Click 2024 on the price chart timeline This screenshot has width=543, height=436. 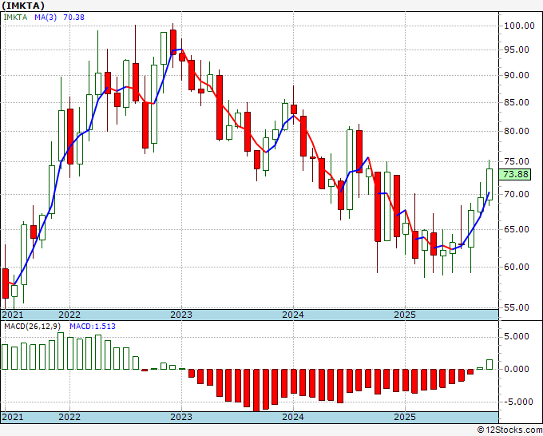(293, 315)
